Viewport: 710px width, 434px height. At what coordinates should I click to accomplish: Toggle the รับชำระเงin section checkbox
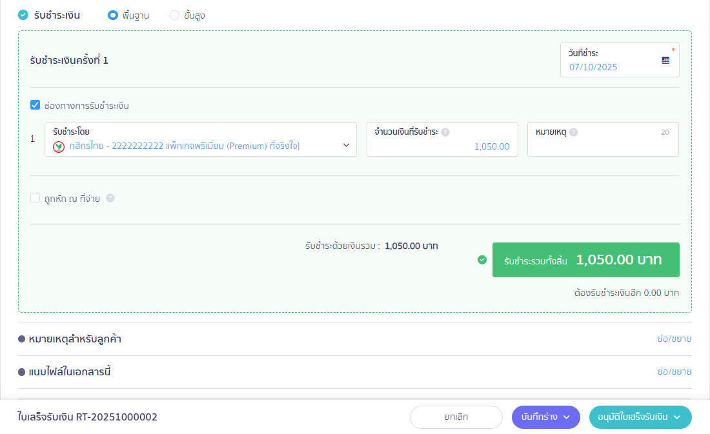click(23, 15)
